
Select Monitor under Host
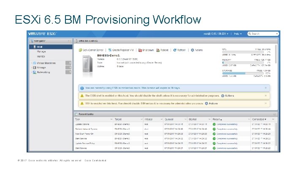(41, 57)
